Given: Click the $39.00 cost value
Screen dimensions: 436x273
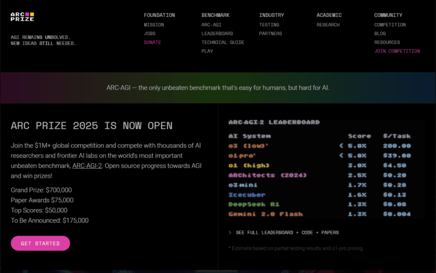Looking at the screenshot, I should pos(397,156).
